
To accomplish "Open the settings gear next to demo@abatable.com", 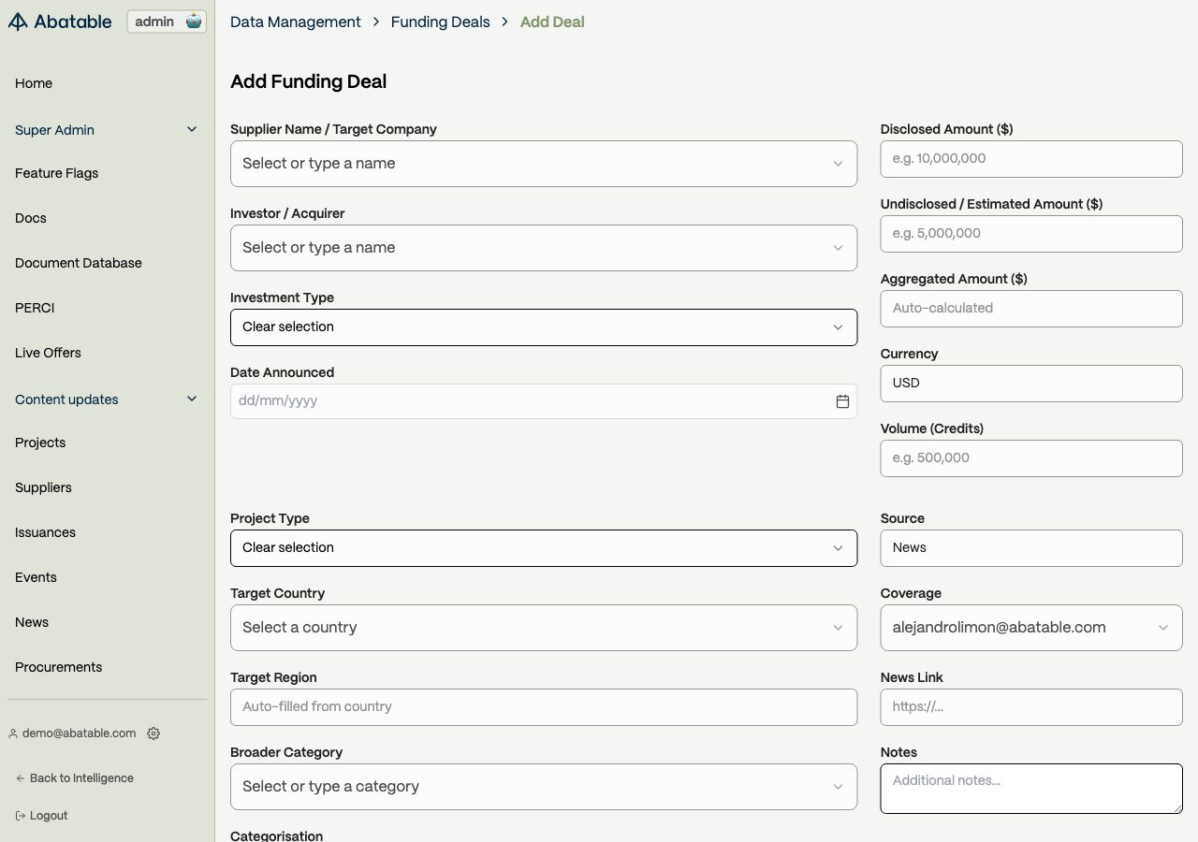I will tap(153, 733).
